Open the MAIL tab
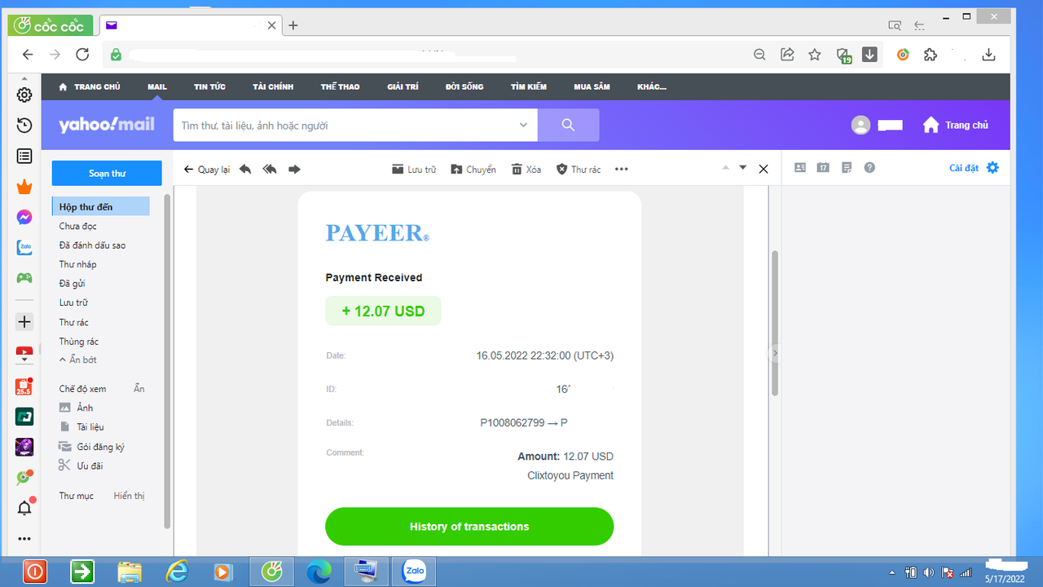This screenshot has width=1043, height=587. [x=157, y=86]
